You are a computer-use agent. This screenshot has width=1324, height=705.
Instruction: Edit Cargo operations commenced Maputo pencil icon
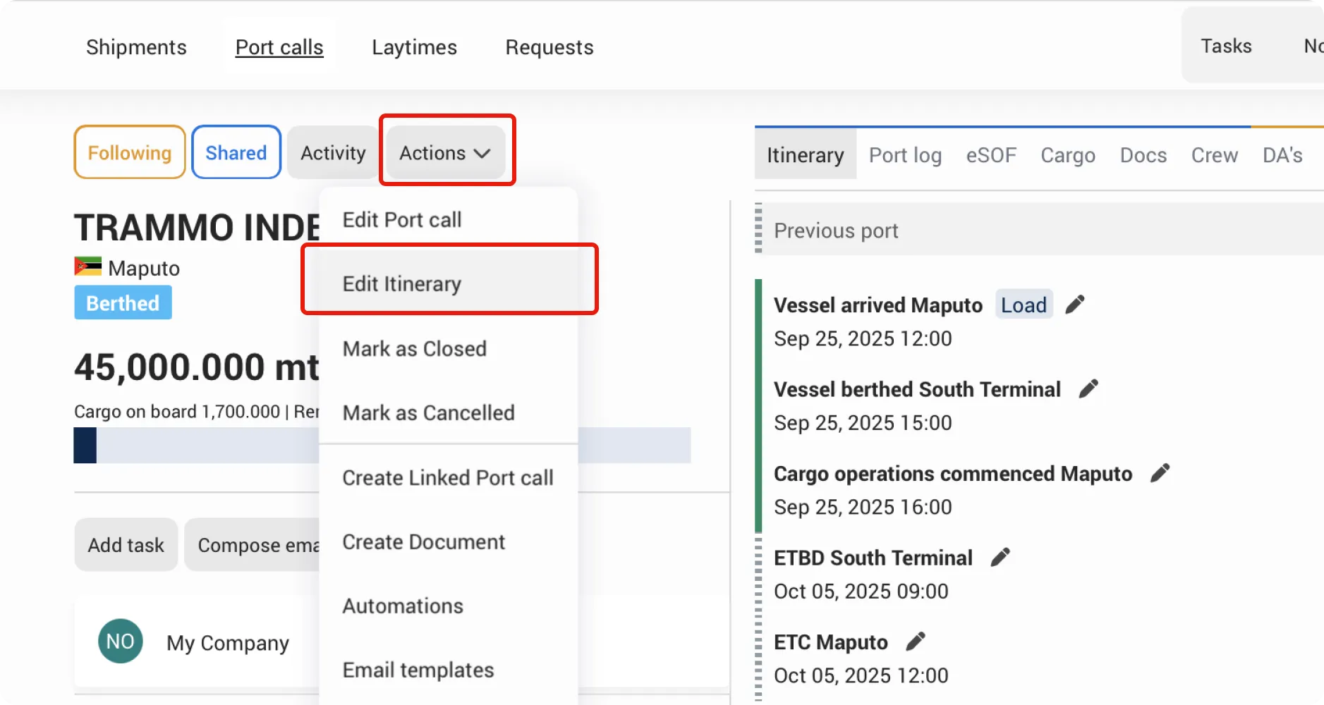pos(1160,473)
